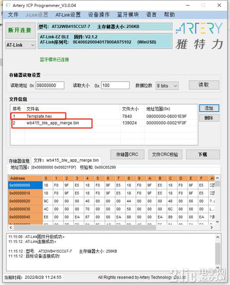
Task: Switch to the 文件: wb415_ble_app_merge.bin tab
Action: pyautogui.click(x=66, y=160)
